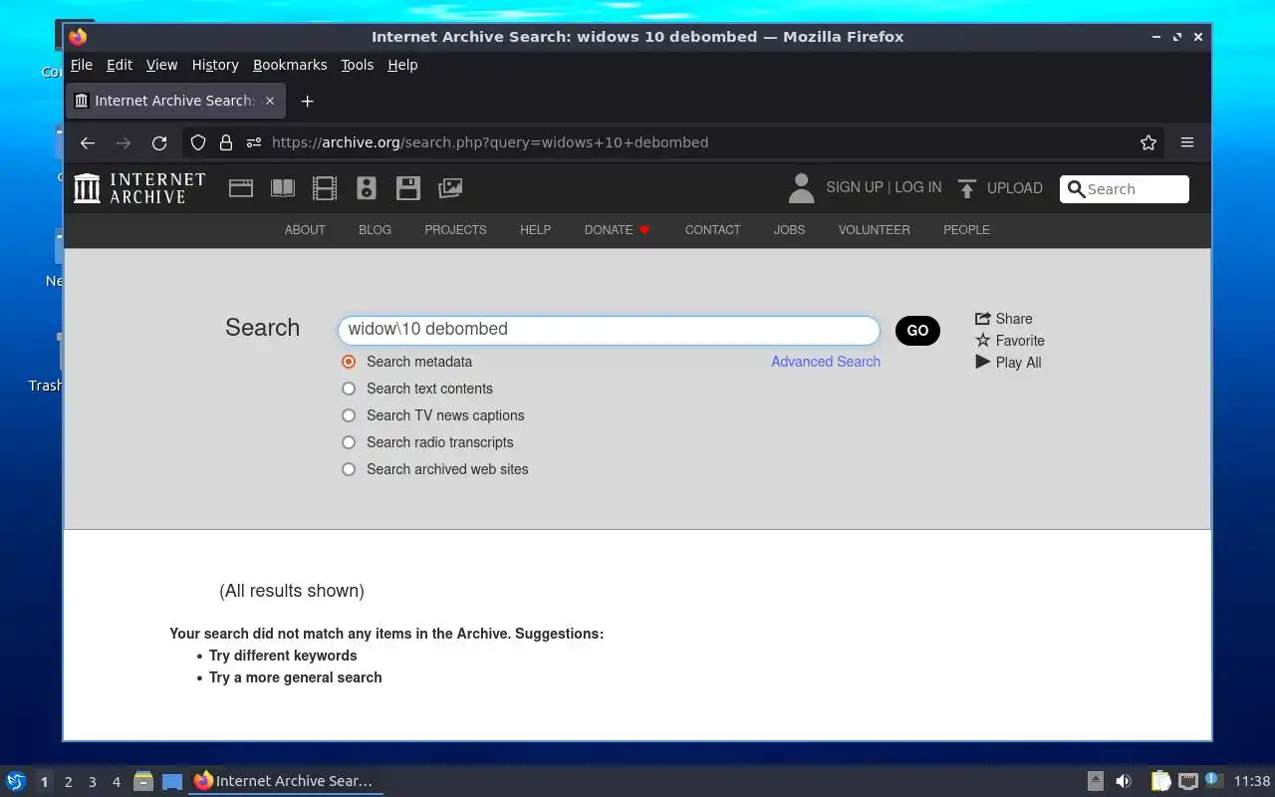Reload the current page
This screenshot has width=1275, height=797.
pos(159,142)
